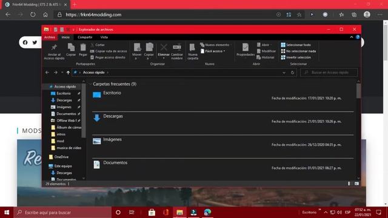Collapse the ribbon with the chevron
388x218 pixels.
(352, 37)
